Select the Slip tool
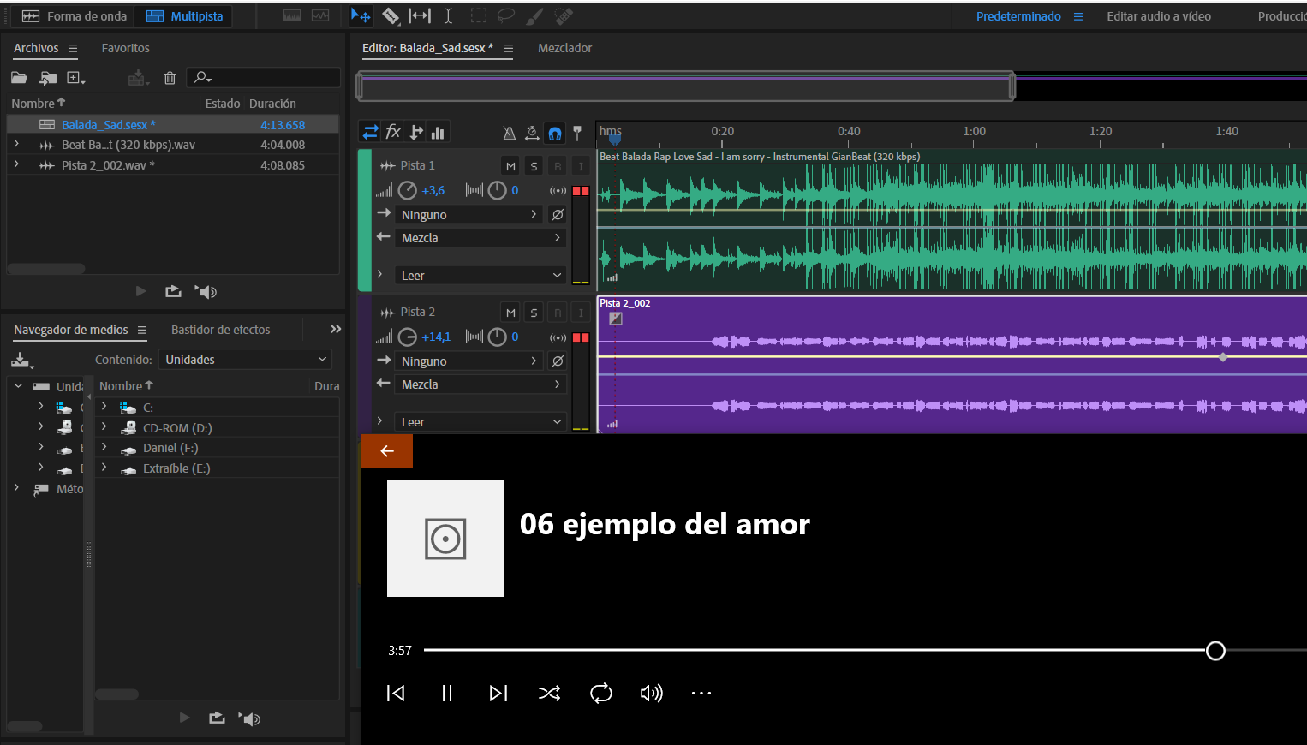Image resolution: width=1307 pixels, height=745 pixels. pyautogui.click(x=420, y=15)
